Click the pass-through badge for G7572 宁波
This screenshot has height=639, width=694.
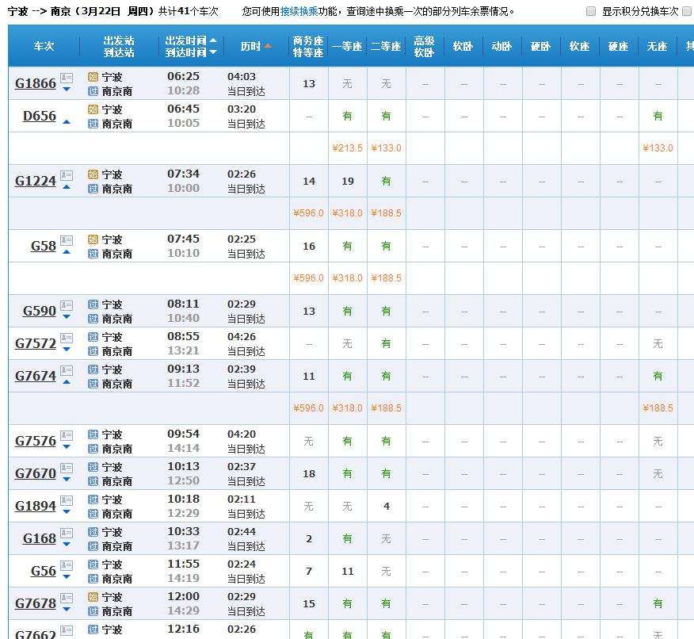(93, 337)
